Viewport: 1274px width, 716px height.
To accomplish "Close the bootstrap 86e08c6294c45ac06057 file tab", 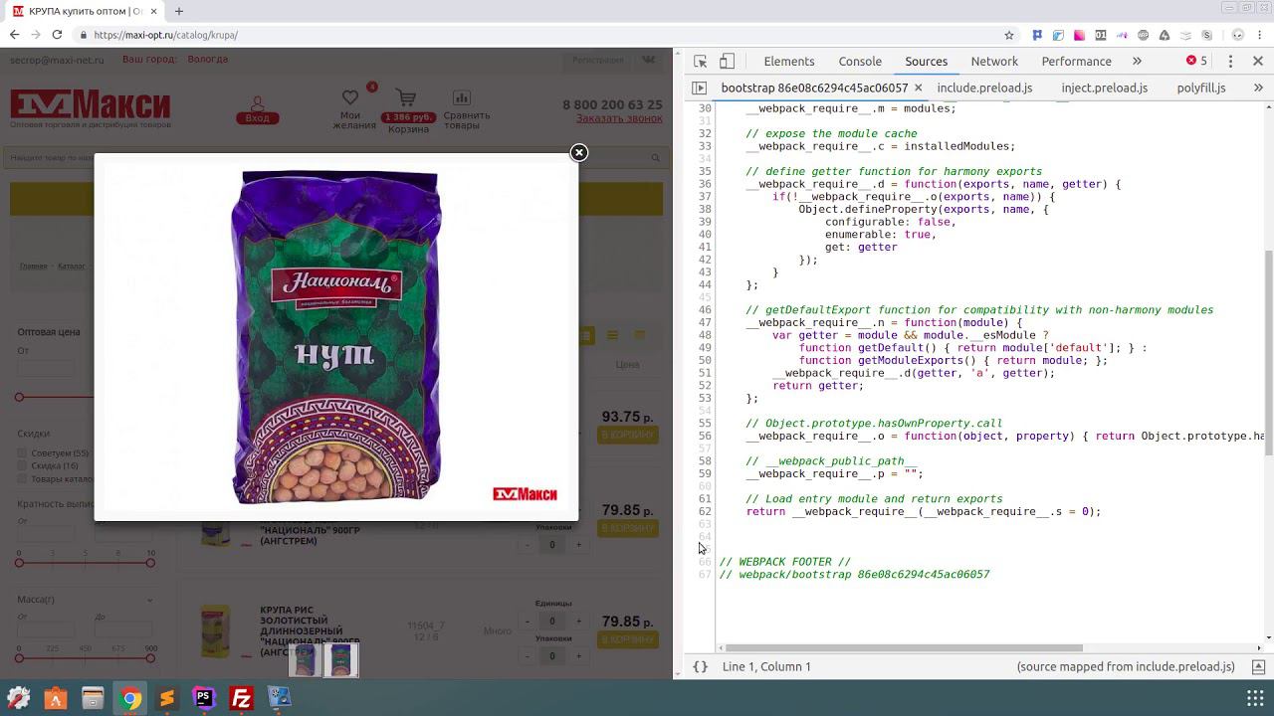I will pos(920,88).
